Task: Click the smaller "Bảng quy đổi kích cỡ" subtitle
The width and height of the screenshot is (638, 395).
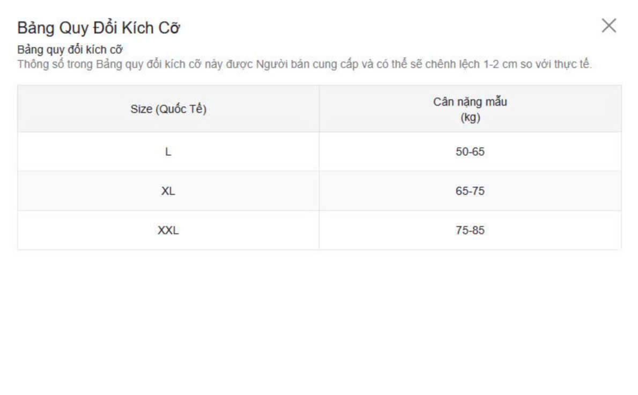Action: 70,50
